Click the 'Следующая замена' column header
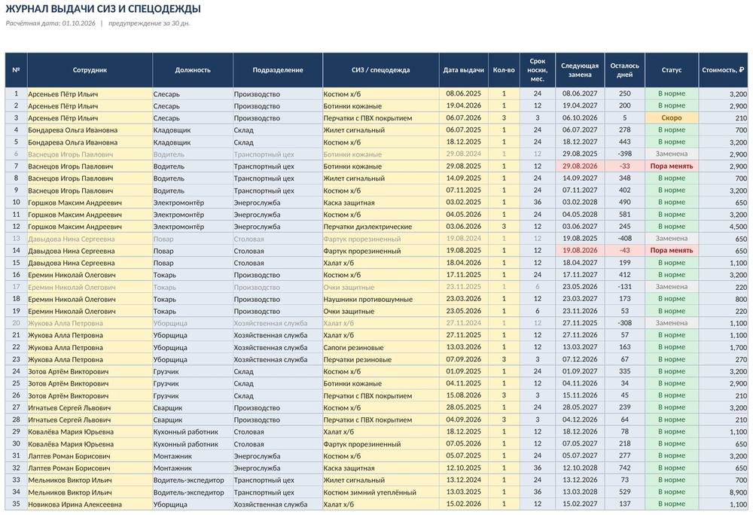The image size is (753, 515). click(x=580, y=70)
